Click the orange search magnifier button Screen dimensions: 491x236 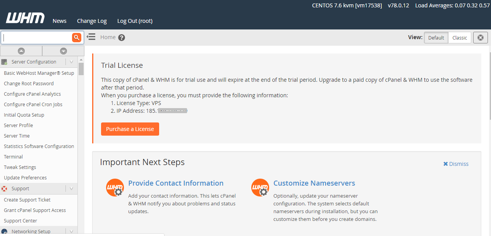pos(76,38)
